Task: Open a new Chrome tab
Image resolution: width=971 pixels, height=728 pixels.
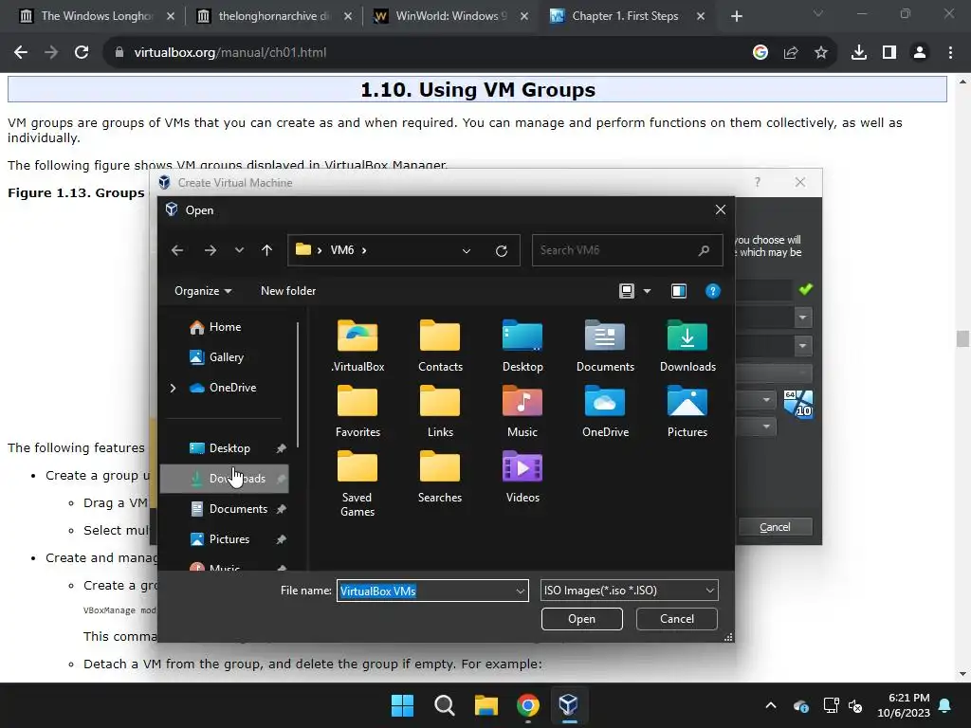Action: pos(736,16)
